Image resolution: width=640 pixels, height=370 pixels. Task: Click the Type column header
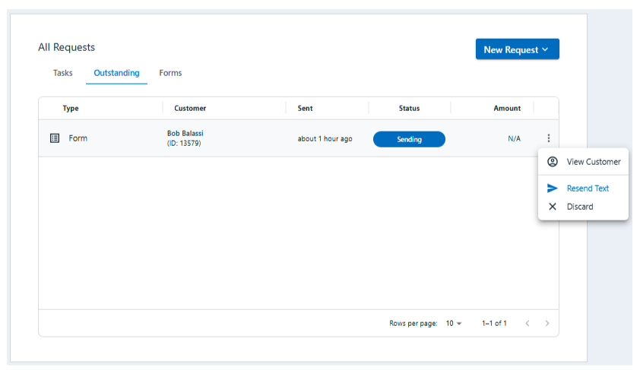coord(71,109)
